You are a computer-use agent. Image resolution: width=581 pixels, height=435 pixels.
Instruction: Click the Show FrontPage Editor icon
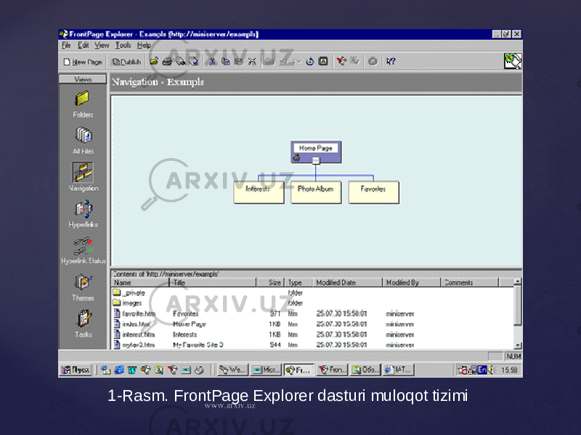coord(341,62)
